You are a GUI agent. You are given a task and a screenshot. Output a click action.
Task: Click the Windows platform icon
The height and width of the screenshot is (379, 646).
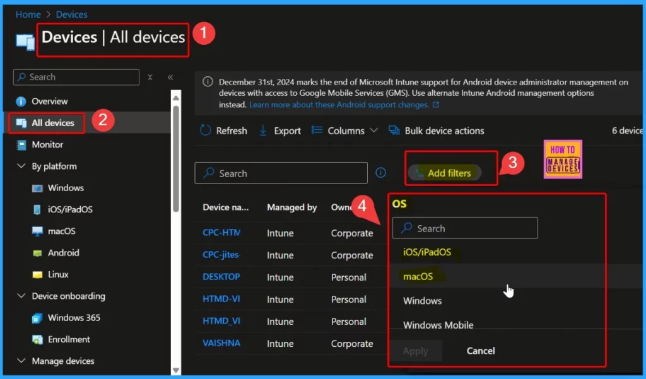(x=37, y=189)
